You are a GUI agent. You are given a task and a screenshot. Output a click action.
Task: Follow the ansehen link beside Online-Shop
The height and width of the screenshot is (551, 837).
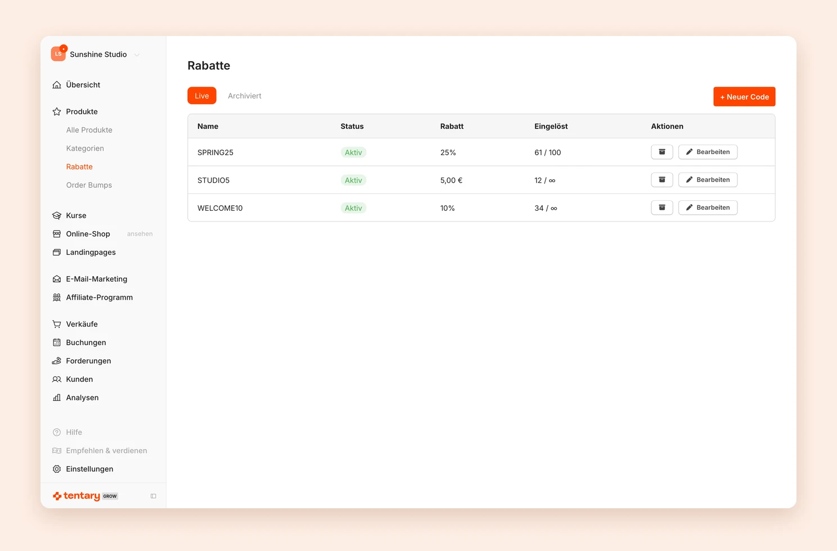139,234
